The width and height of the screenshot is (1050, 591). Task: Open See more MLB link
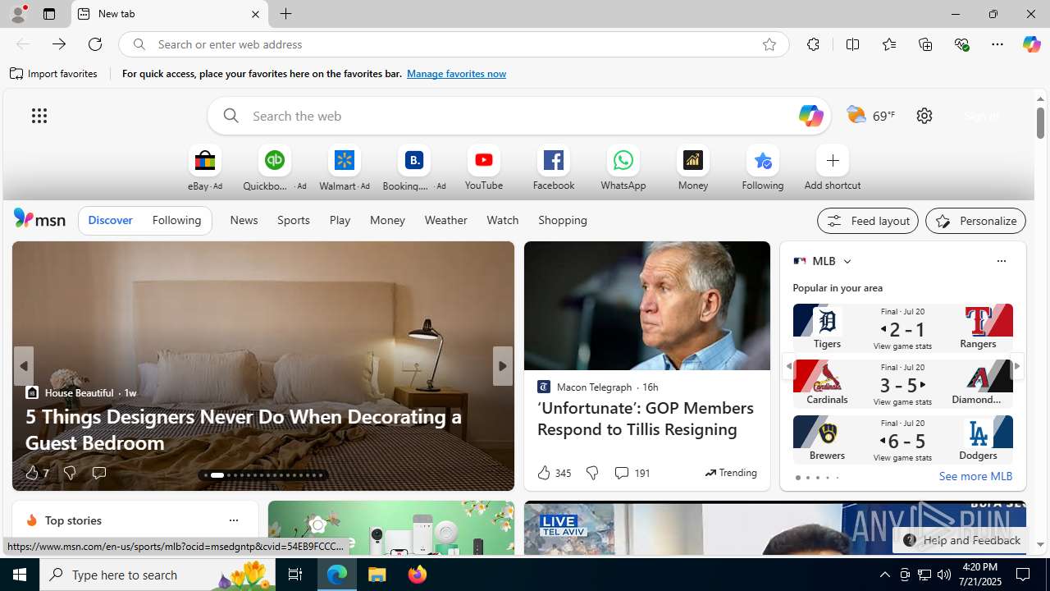(975, 476)
